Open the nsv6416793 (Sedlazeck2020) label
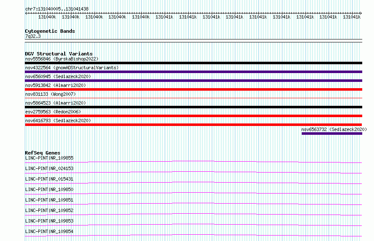This screenshot has width=374, height=241. point(58,120)
